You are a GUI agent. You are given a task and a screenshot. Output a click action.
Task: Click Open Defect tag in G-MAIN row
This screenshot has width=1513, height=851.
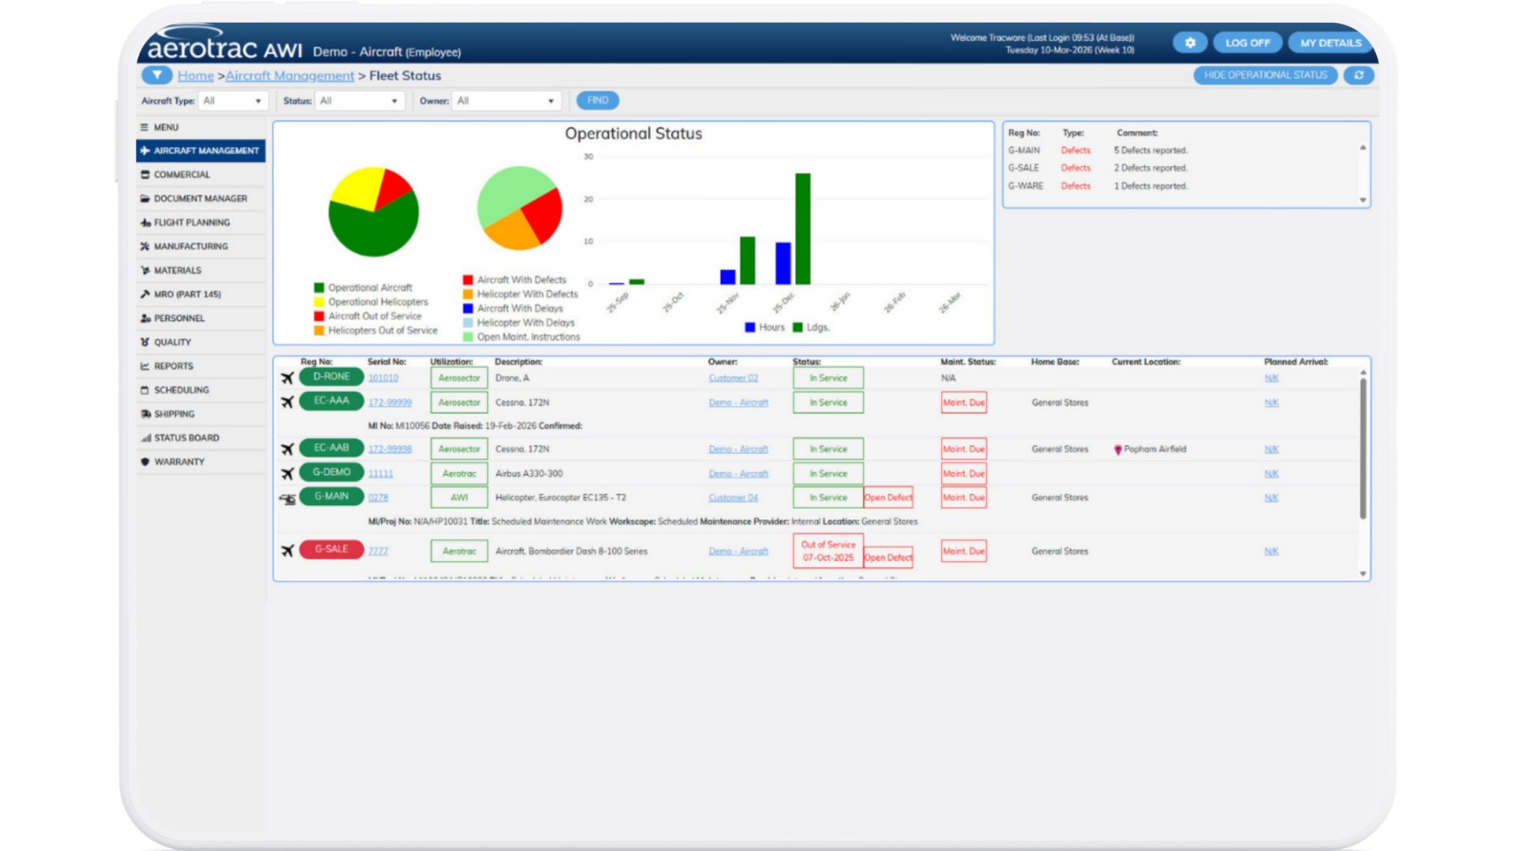pos(888,498)
